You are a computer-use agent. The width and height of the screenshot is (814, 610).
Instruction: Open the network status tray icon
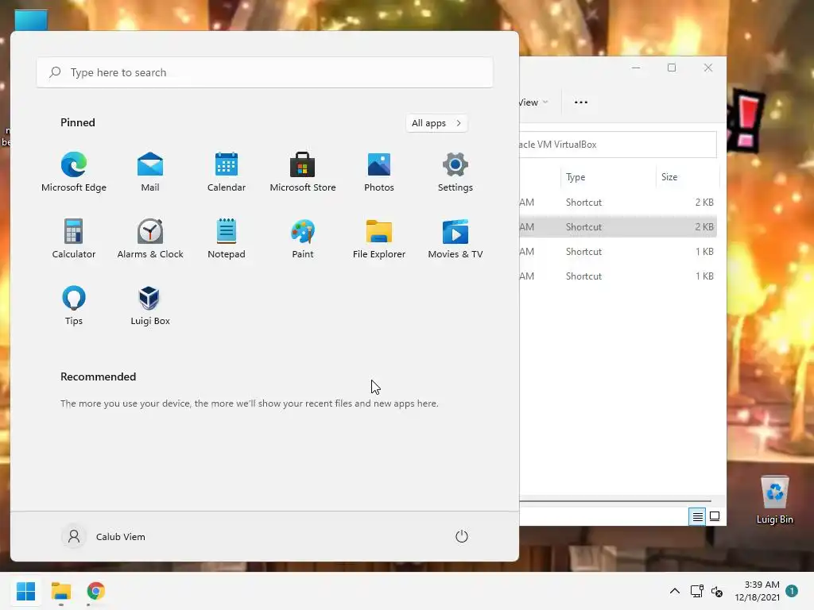(x=696, y=591)
